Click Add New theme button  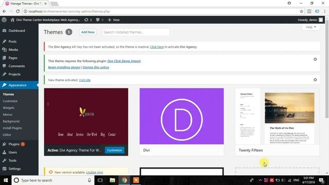click(88, 32)
